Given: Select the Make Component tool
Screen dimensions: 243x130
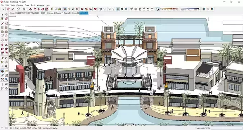Looking at the screenshot, I should [6, 15].
